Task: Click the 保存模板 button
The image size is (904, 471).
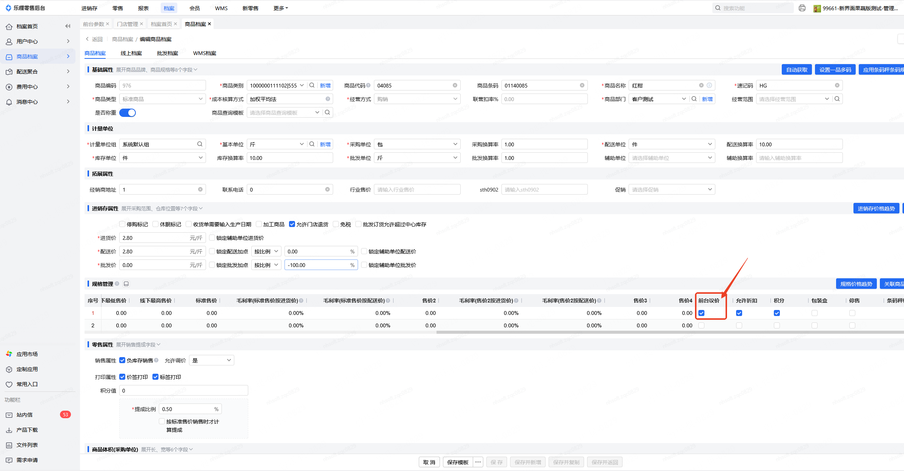Action: pyautogui.click(x=457, y=462)
